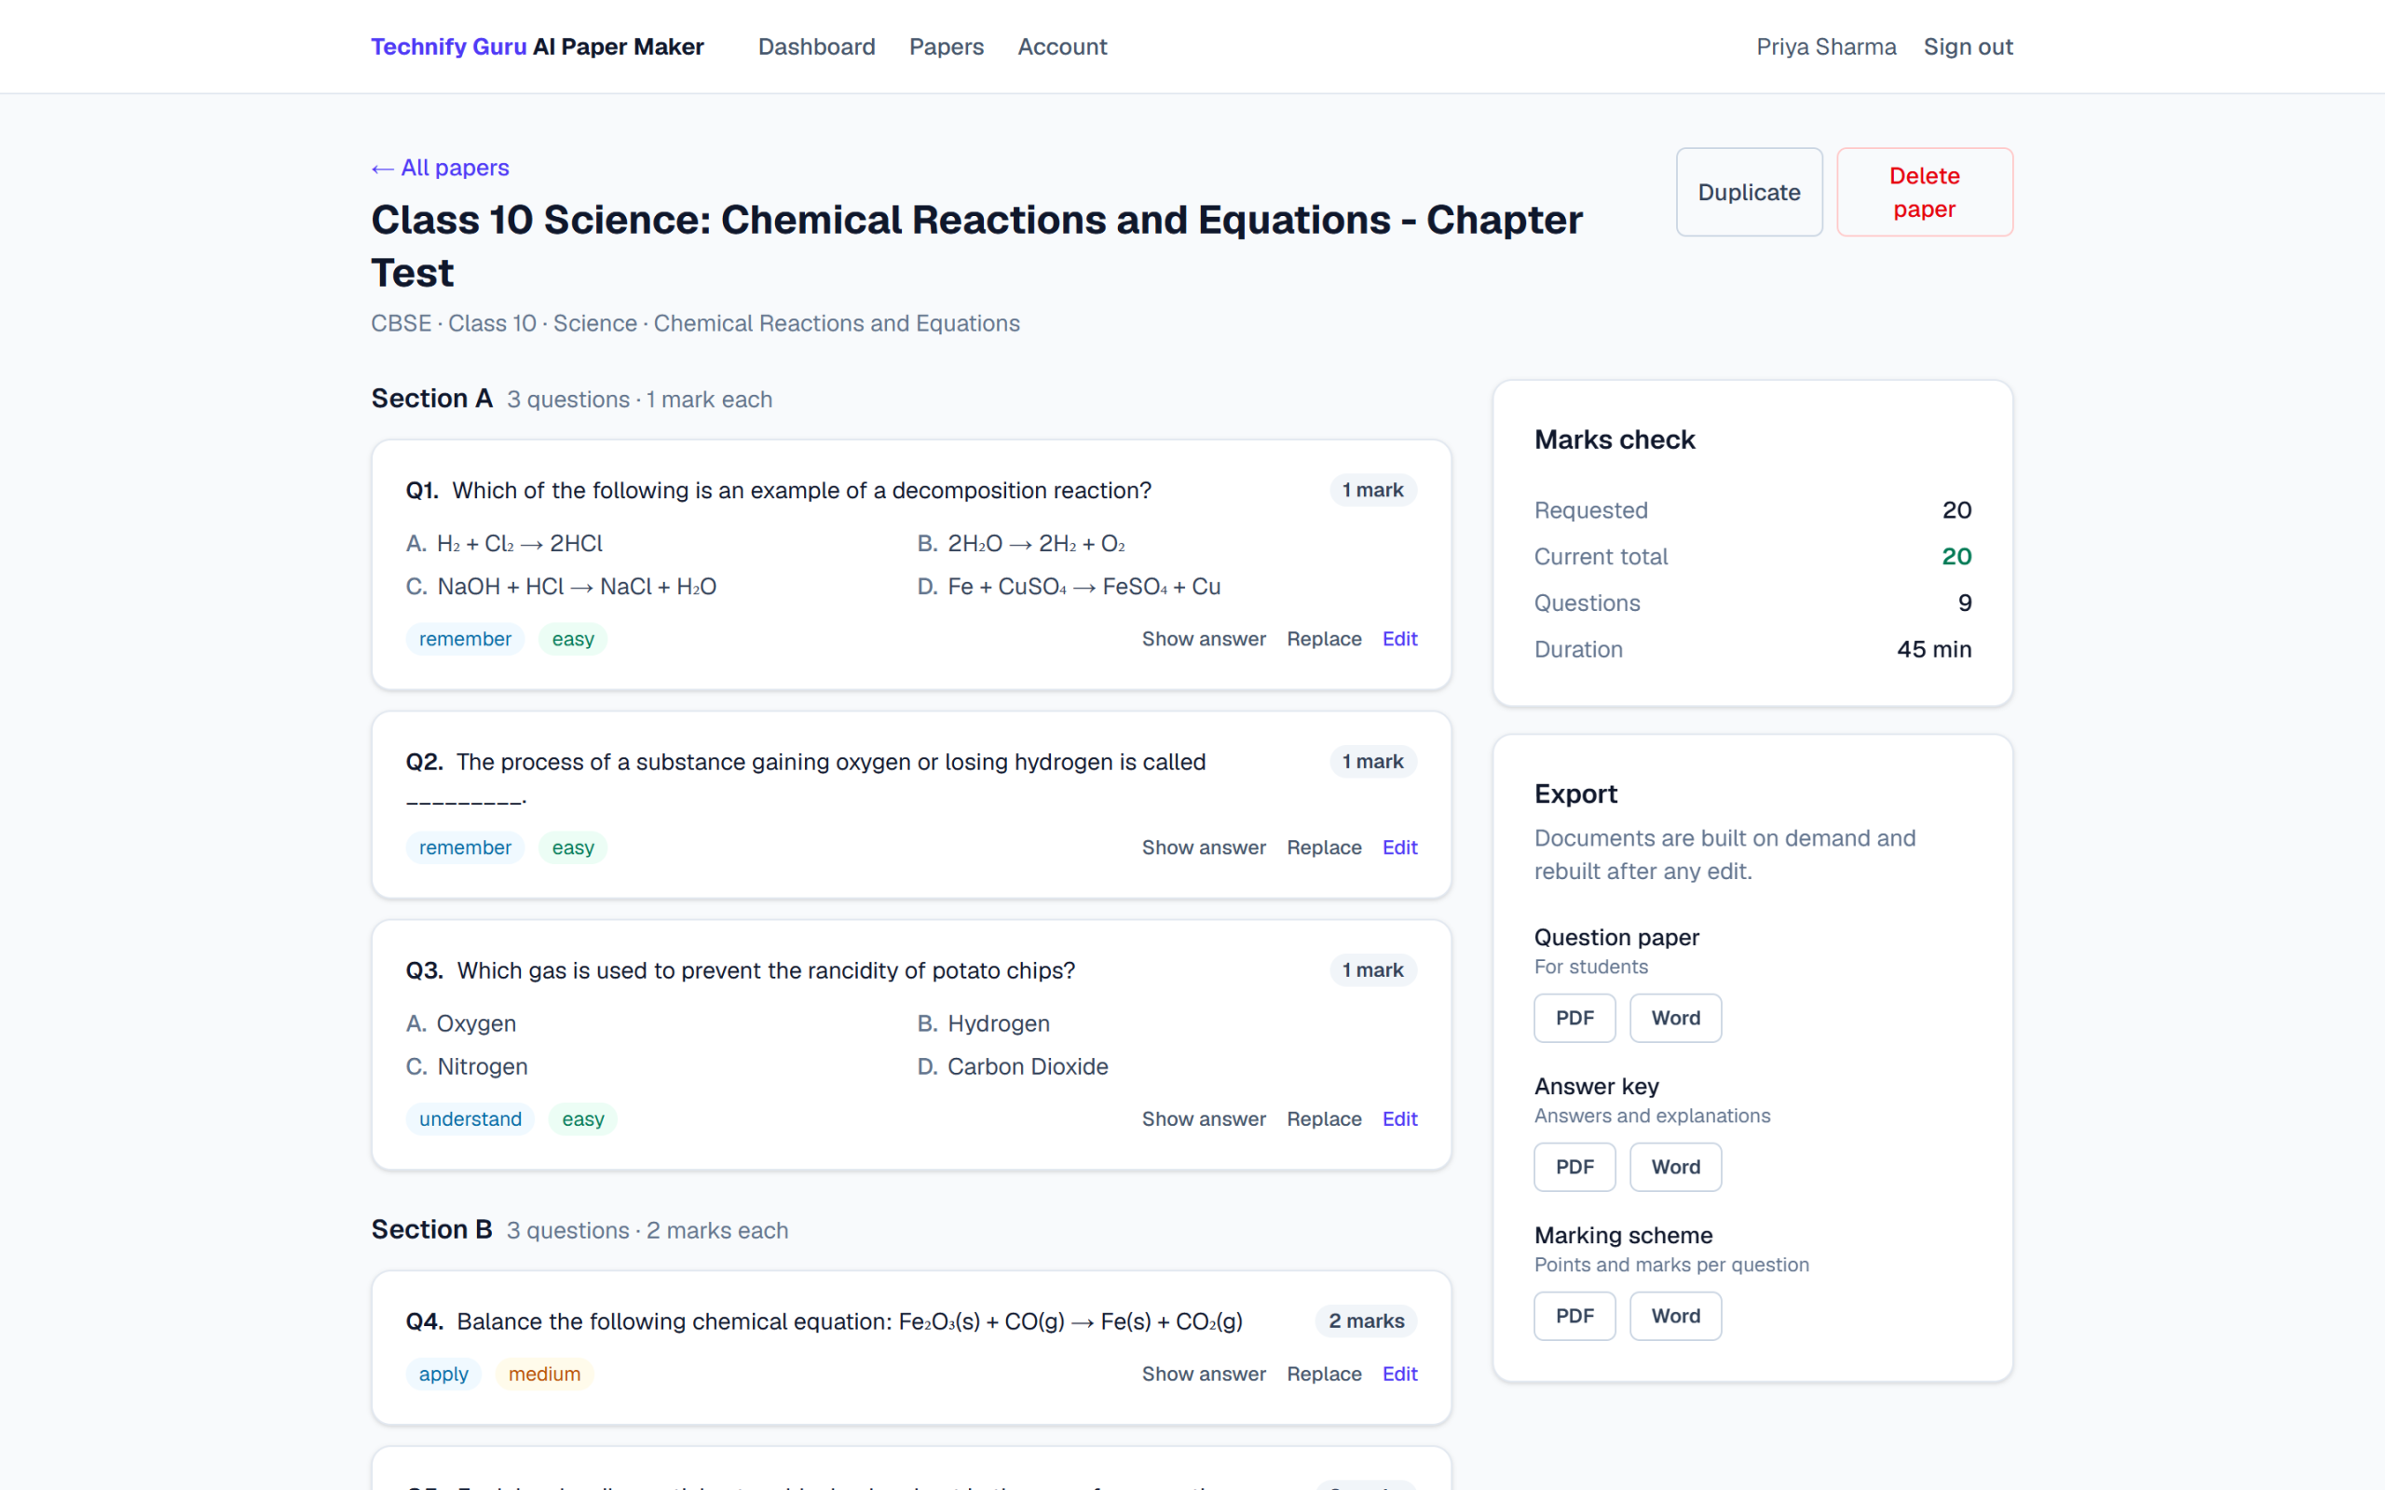The image size is (2385, 1490).
Task: Select option B 2H₂O → 2H₂ + O₂
Action: pos(1021,543)
